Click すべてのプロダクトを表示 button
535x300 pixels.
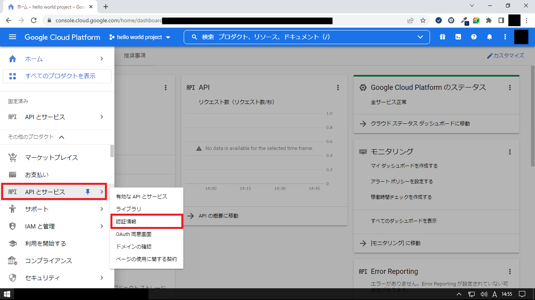click(x=57, y=76)
